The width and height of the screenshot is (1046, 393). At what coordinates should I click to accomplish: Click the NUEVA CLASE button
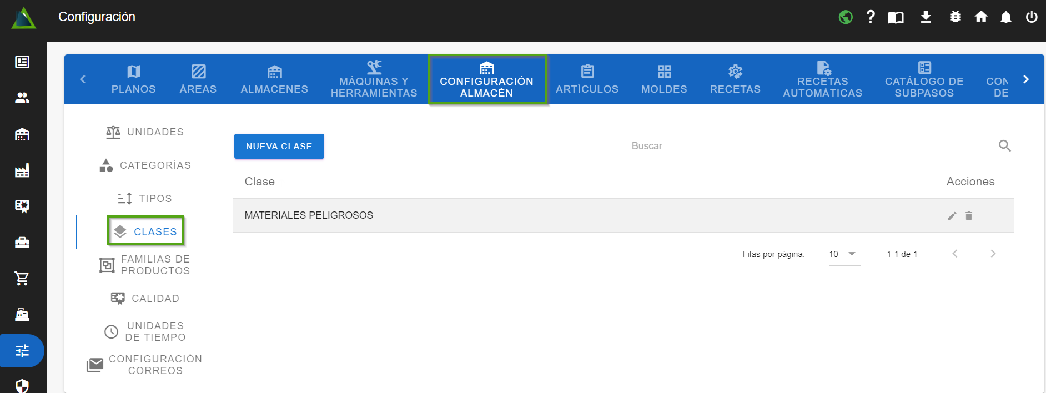pyautogui.click(x=279, y=147)
